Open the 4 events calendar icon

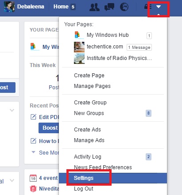pyautogui.click(x=33, y=178)
